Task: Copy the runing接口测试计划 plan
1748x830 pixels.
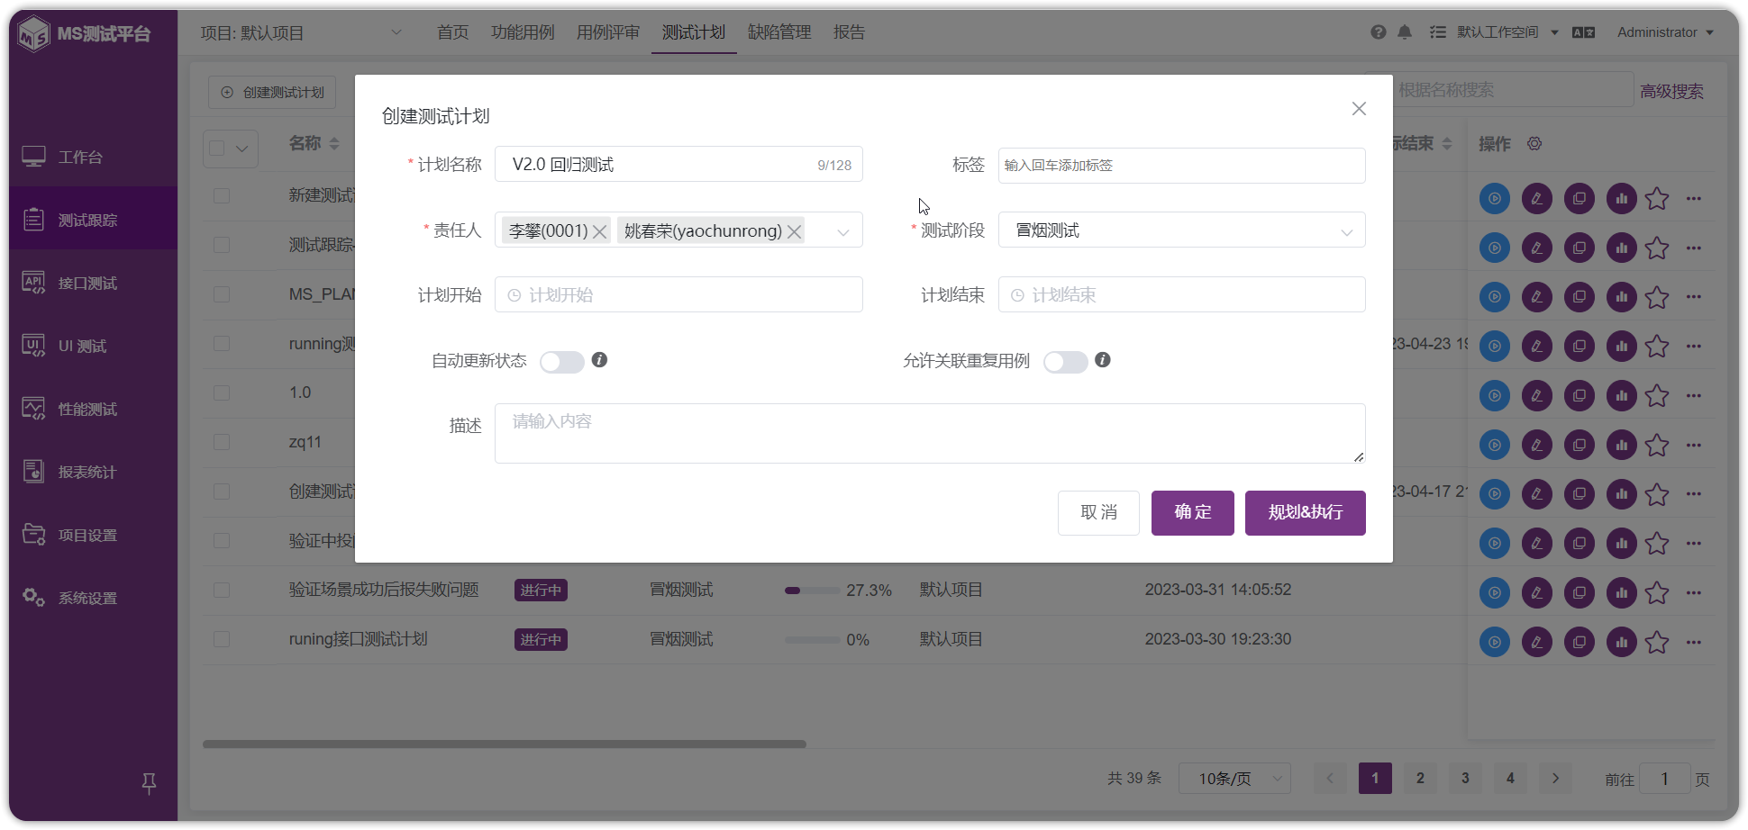Action: point(1580,642)
